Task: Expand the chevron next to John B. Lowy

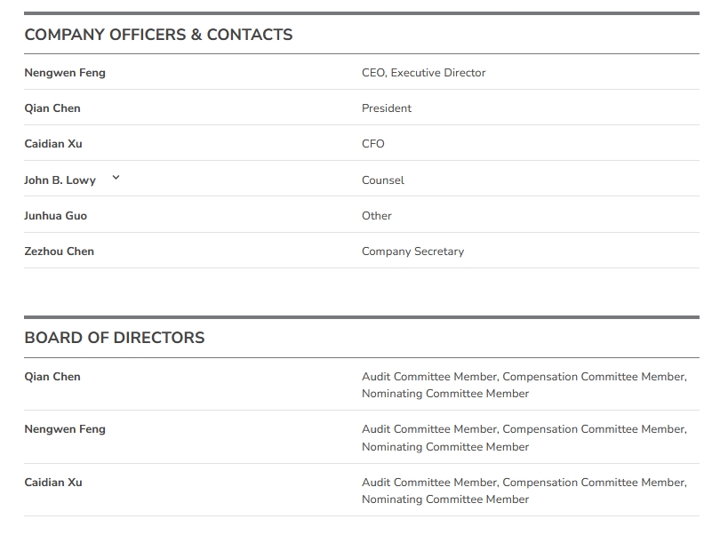Action: pyautogui.click(x=116, y=178)
